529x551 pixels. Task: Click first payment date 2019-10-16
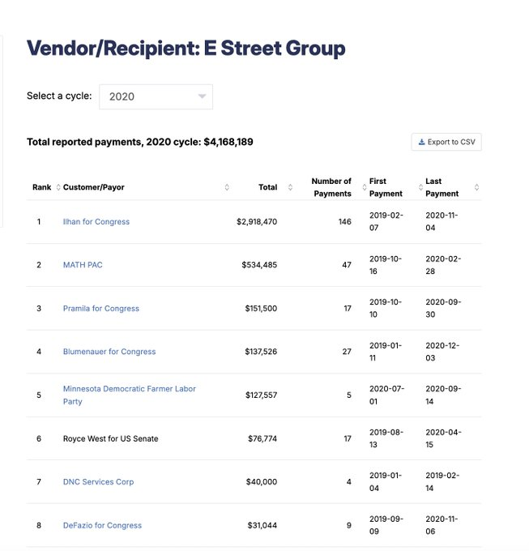[x=386, y=265]
